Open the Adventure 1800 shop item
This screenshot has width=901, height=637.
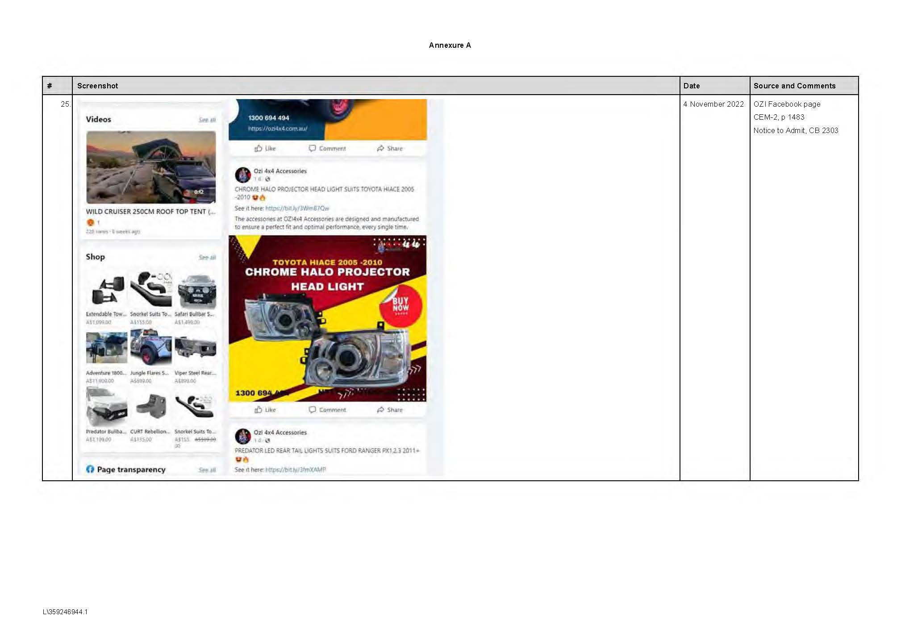106,356
